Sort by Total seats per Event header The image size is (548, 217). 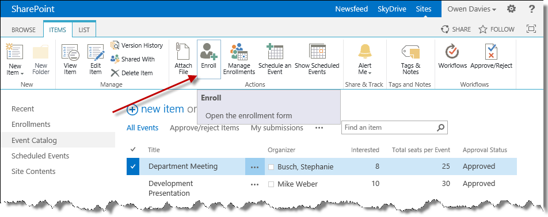tap(421, 150)
